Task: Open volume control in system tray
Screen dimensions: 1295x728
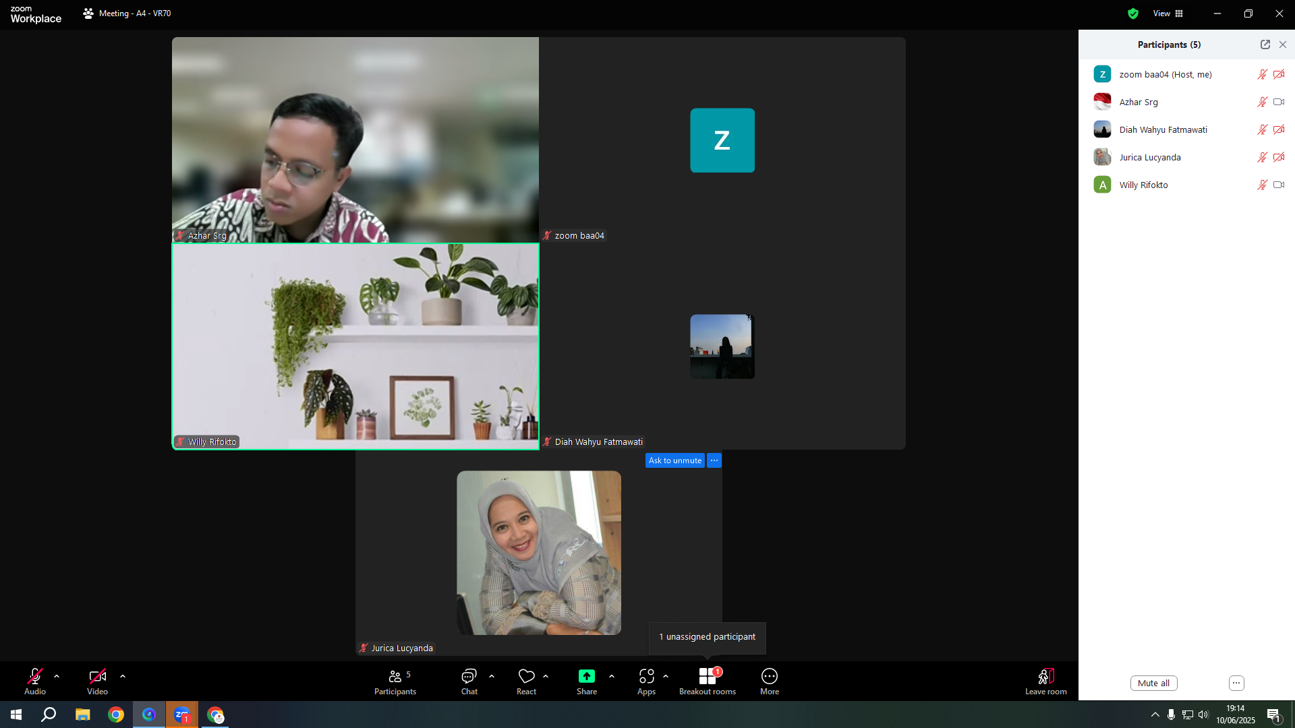Action: [1204, 715]
